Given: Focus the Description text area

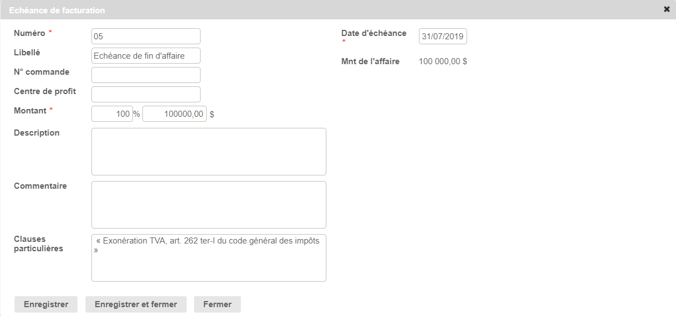Looking at the screenshot, I should (208, 152).
